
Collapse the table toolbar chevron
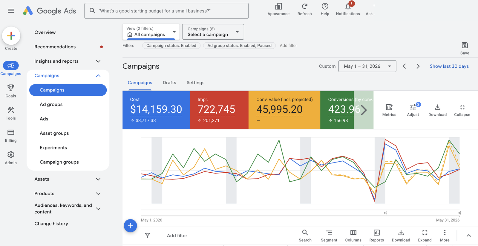(469, 236)
